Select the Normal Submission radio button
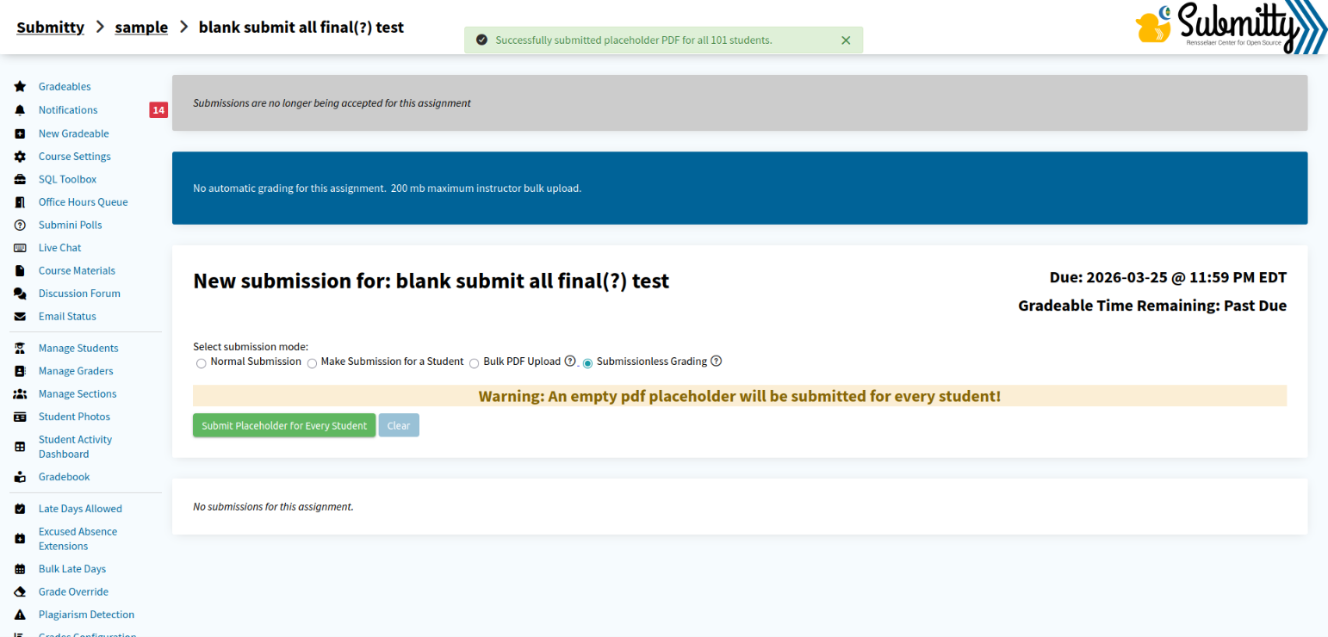1328x637 pixels. click(202, 363)
